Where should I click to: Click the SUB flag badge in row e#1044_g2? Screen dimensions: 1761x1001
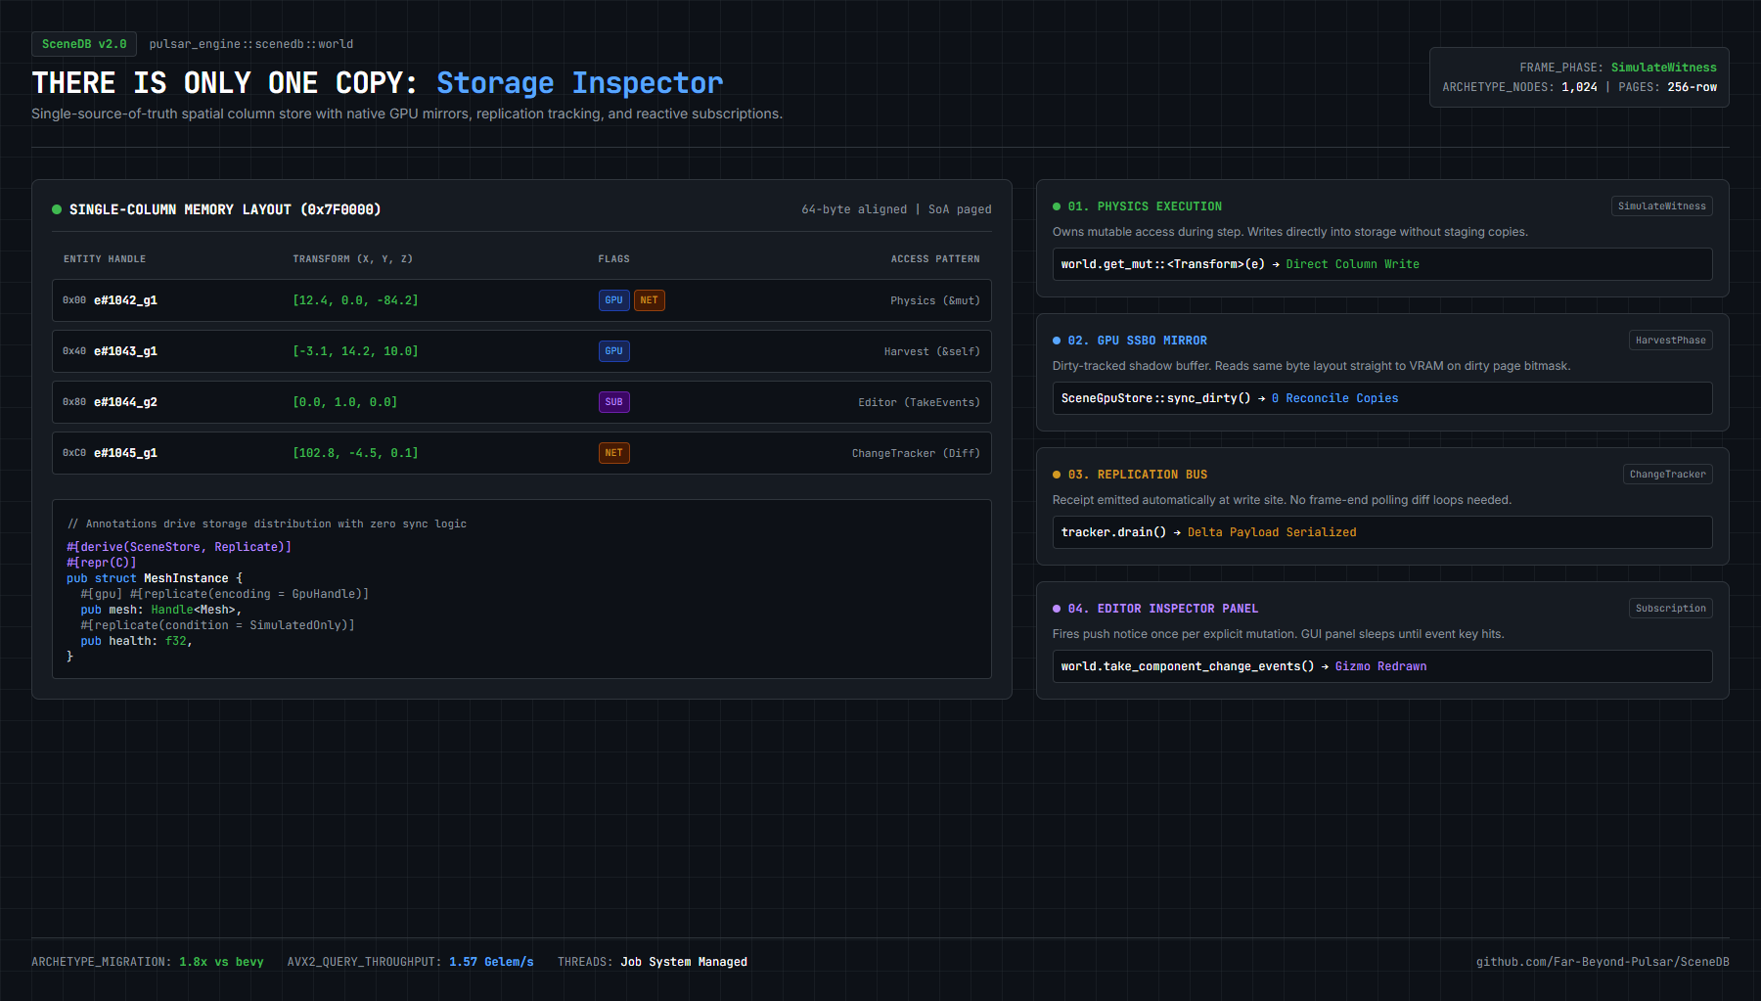[x=614, y=402]
